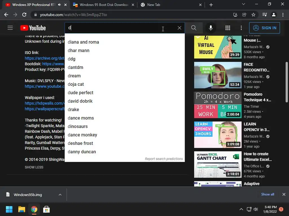Select suggestion 'deshae frost'
Image resolution: width=289 pixels, height=216 pixels.
pos(124,143)
